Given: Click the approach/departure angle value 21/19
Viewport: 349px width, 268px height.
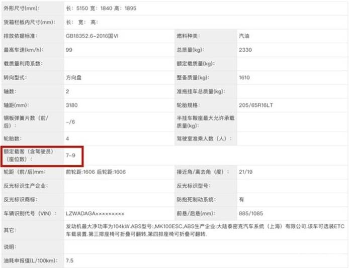Looking at the screenshot, I should (x=246, y=172).
